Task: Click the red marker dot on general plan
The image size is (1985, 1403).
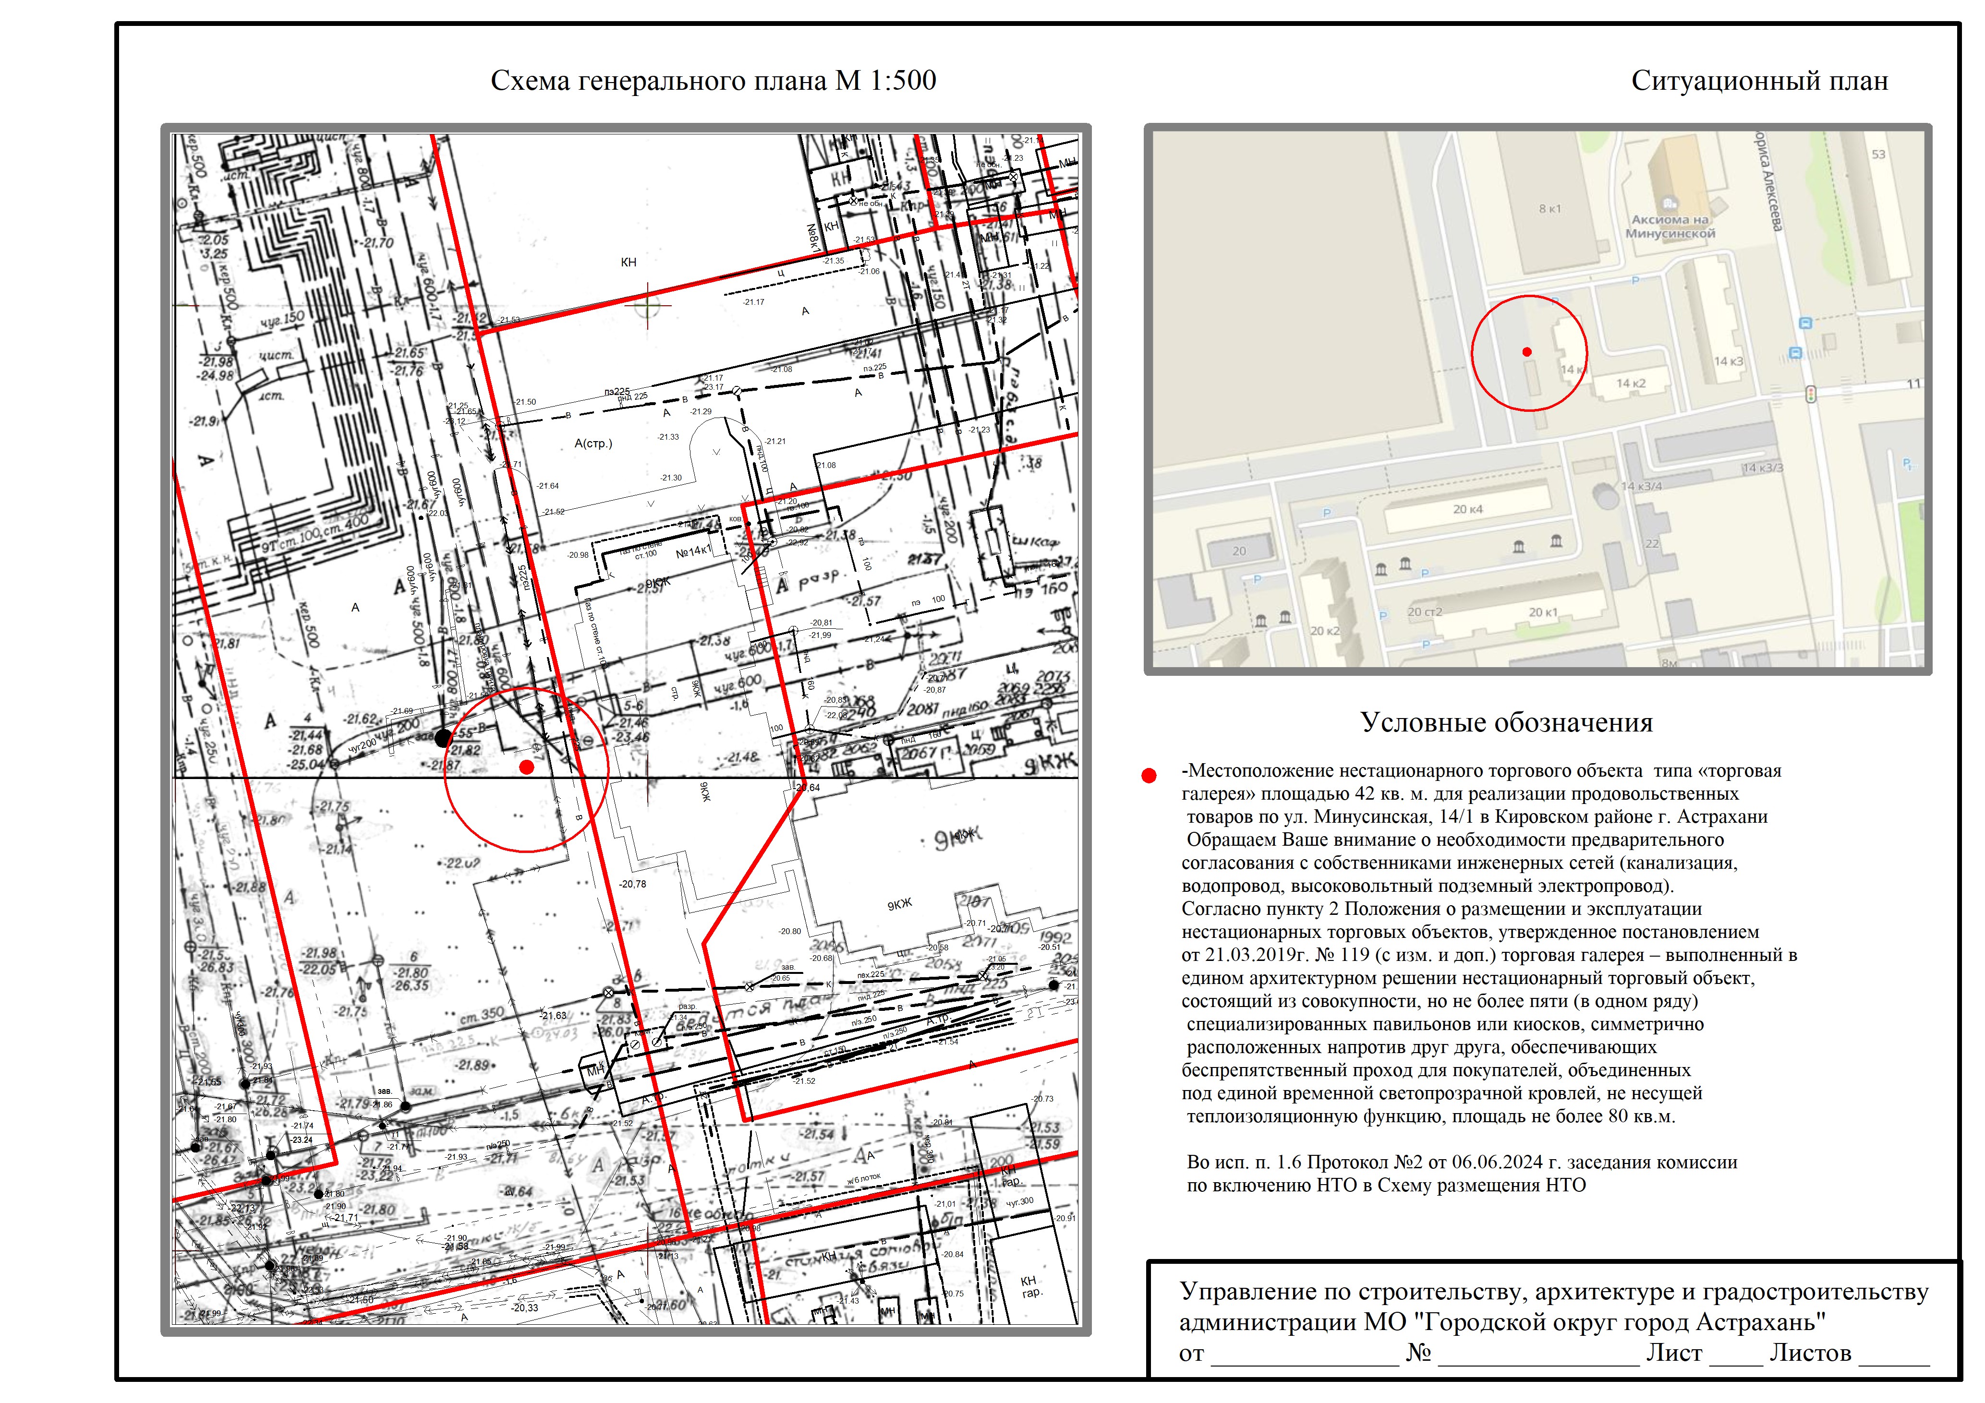Action: tap(527, 767)
